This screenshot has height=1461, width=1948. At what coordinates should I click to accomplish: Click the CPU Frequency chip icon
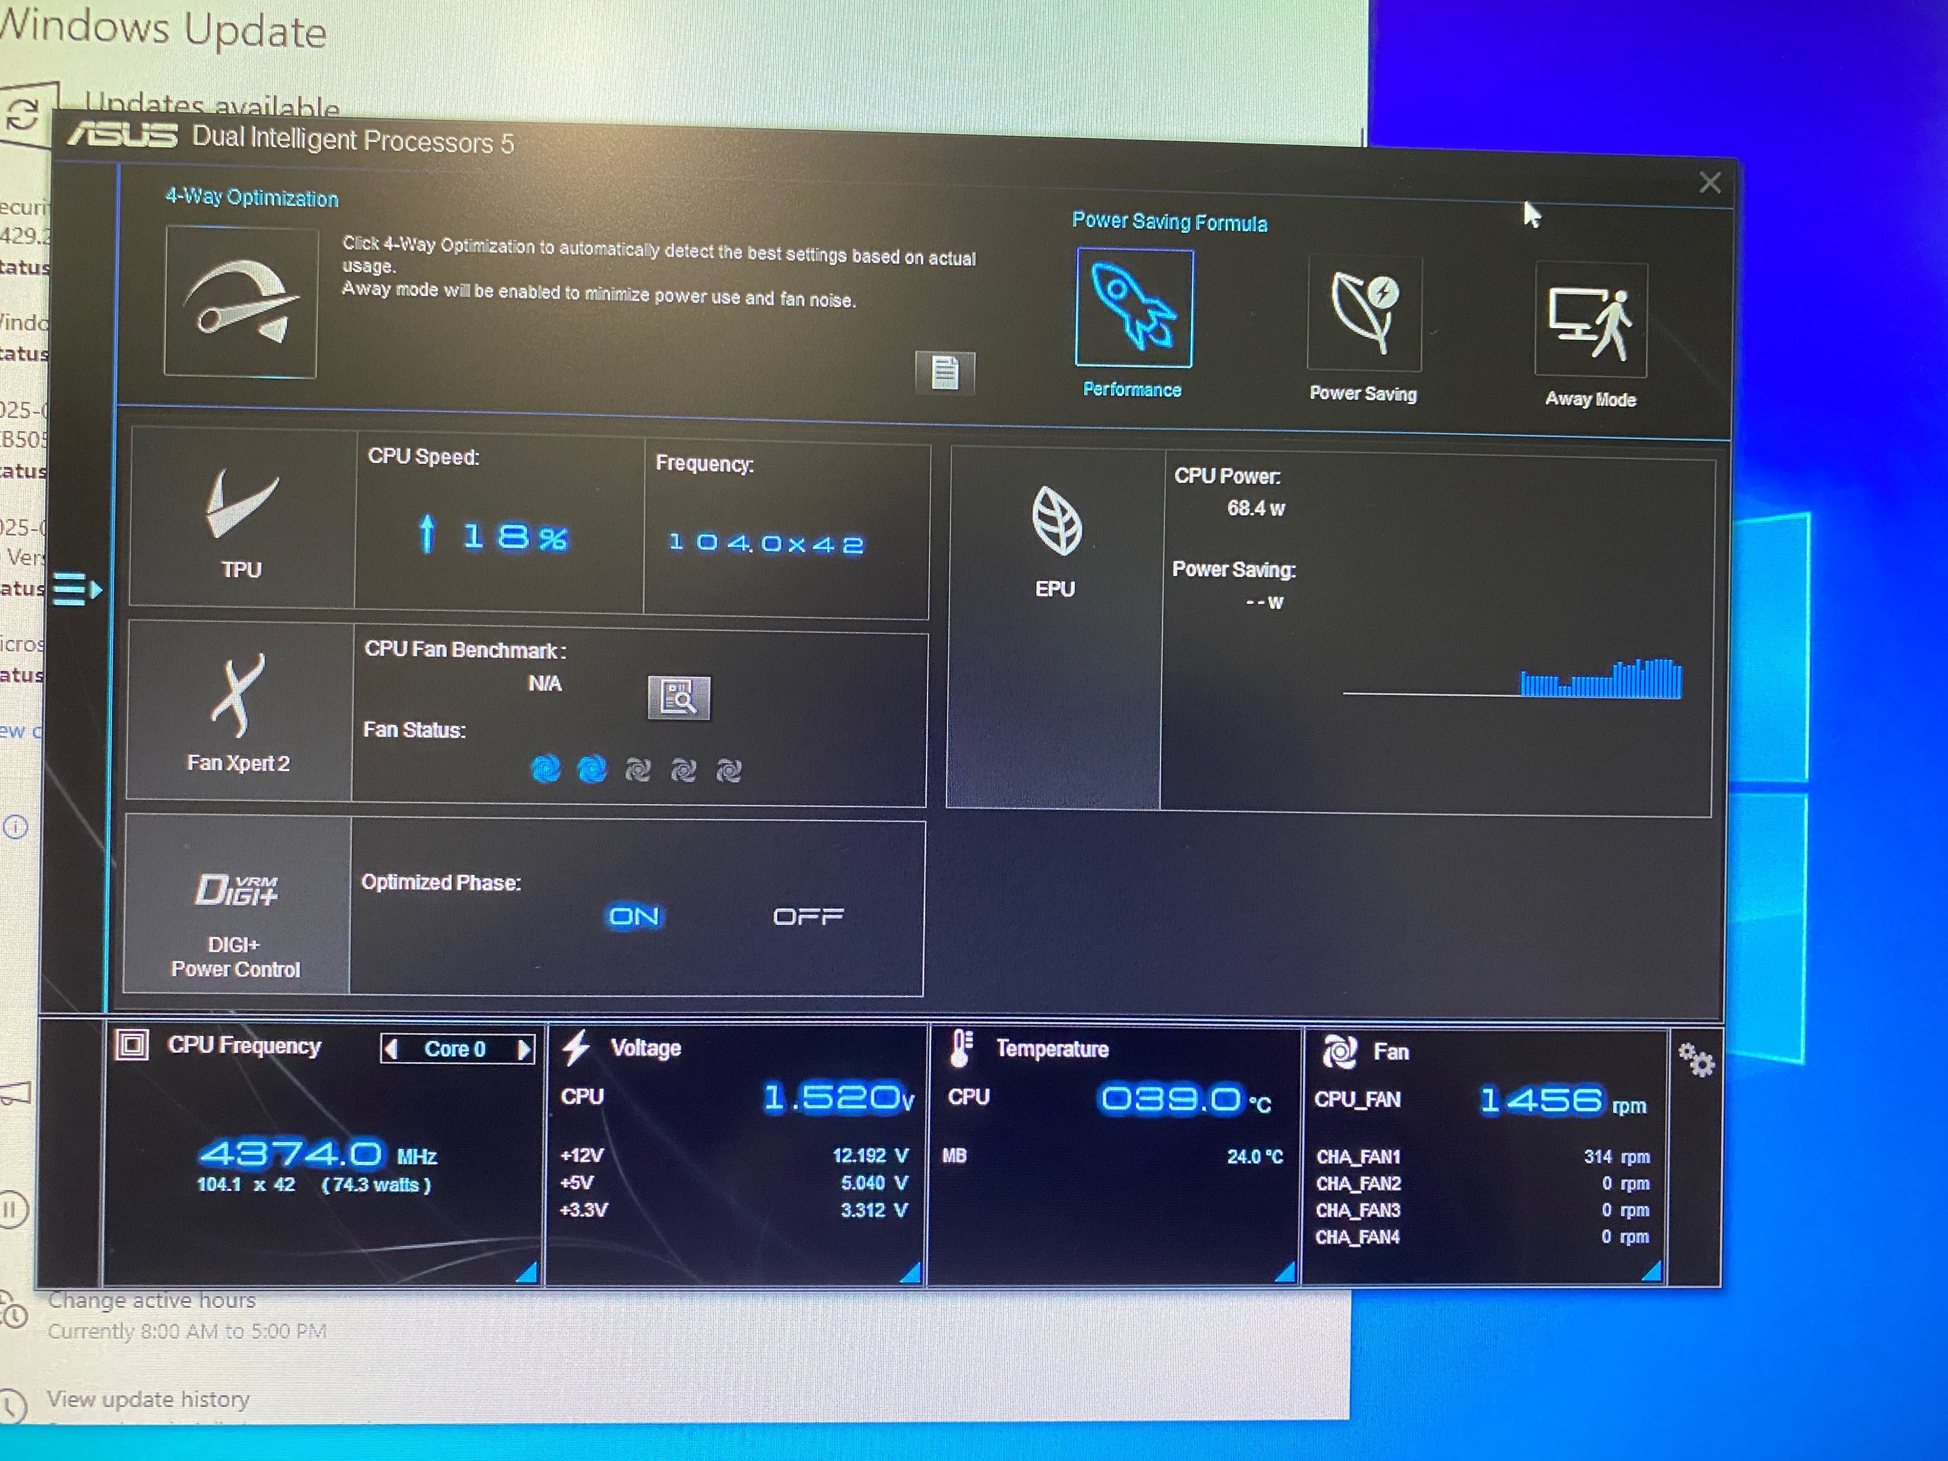pyautogui.click(x=132, y=1046)
